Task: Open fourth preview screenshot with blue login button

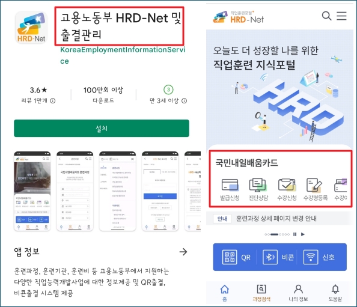Action: (x=160, y=191)
